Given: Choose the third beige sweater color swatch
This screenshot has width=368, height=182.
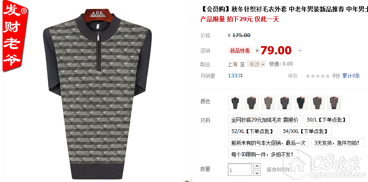Looking at the screenshot, I should [x=268, y=103].
